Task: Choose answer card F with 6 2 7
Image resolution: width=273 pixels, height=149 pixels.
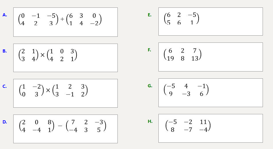Action: pyautogui.click(x=210, y=57)
